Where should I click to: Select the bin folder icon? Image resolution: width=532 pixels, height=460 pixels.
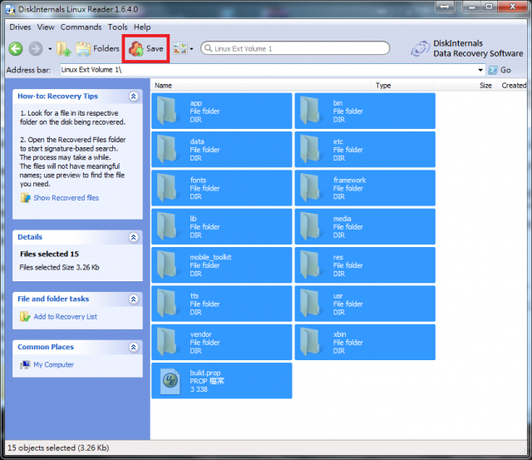pyautogui.click(x=310, y=111)
